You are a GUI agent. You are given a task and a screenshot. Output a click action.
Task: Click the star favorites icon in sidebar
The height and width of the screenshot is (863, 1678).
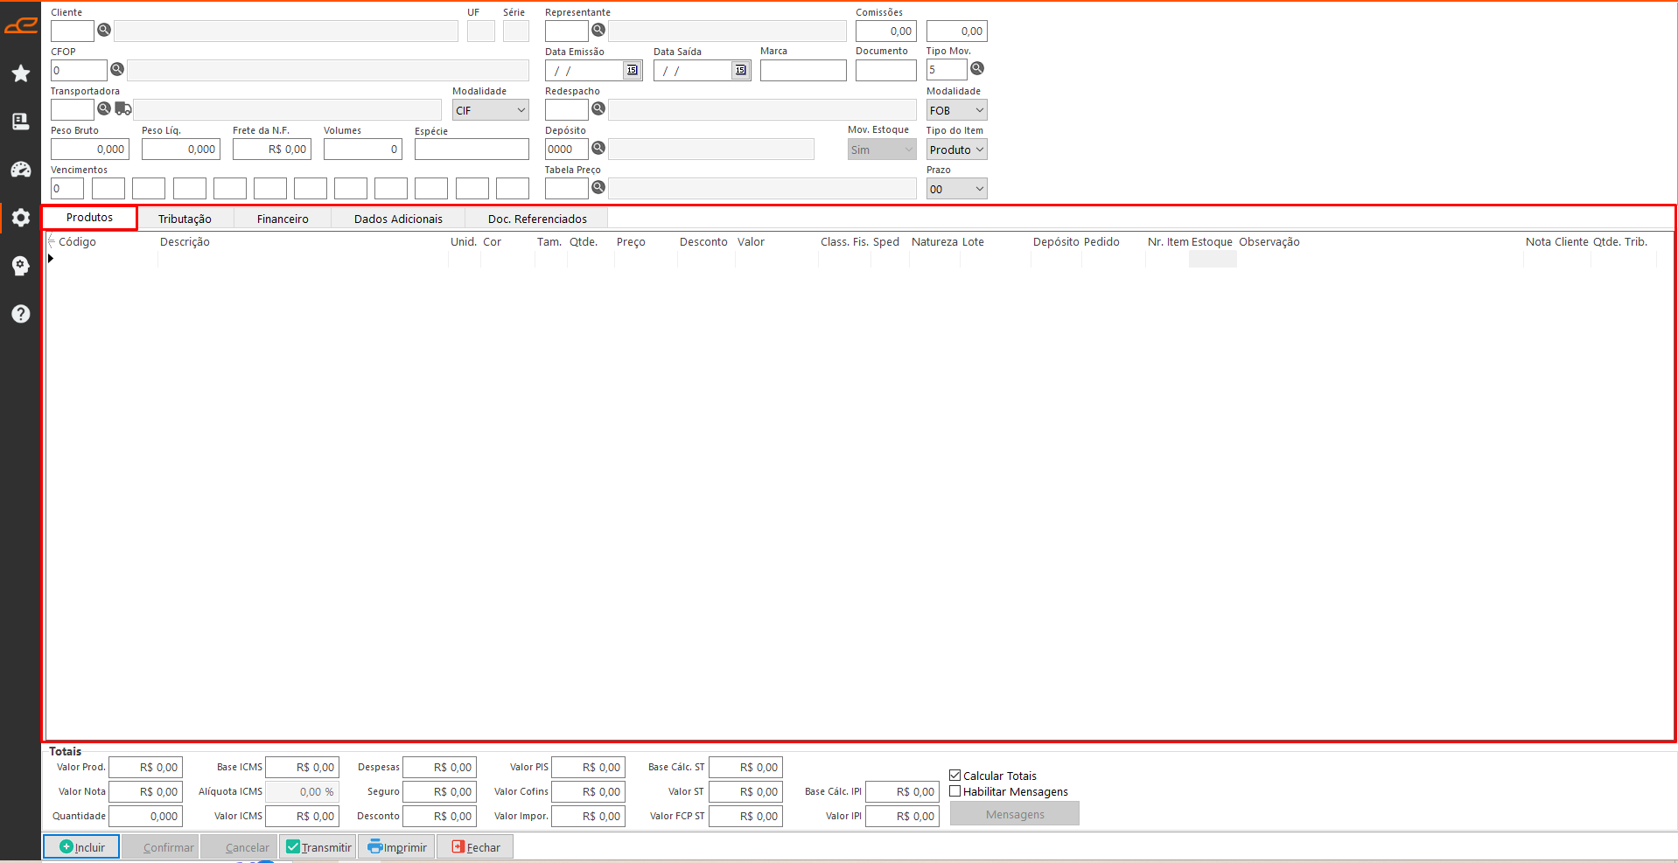click(x=21, y=73)
